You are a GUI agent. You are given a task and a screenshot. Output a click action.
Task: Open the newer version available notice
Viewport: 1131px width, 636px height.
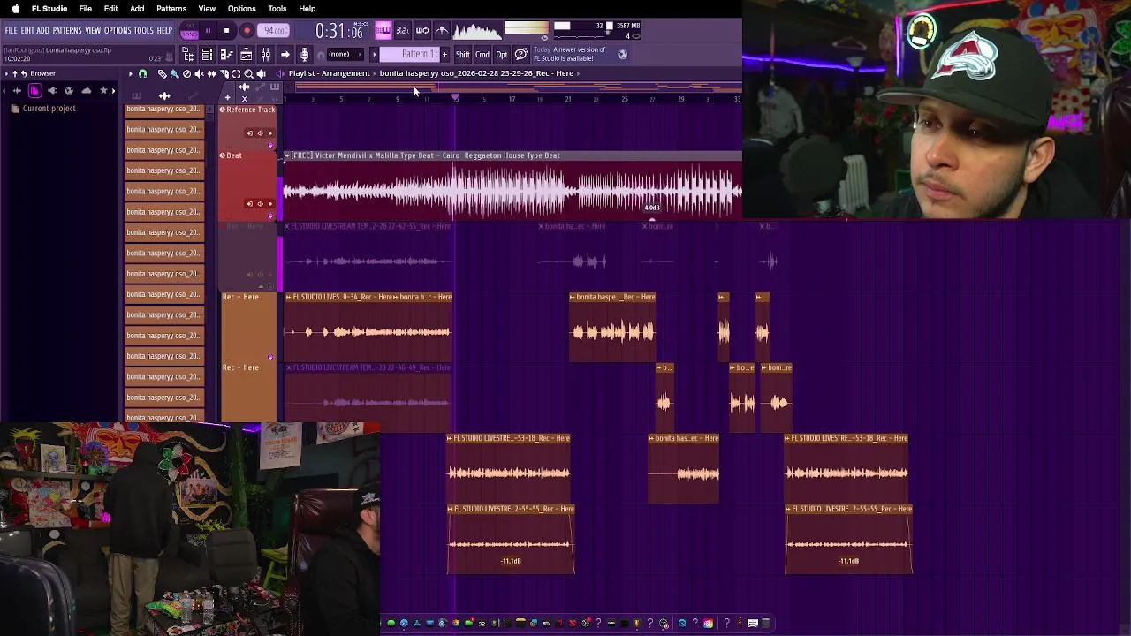[569, 54]
